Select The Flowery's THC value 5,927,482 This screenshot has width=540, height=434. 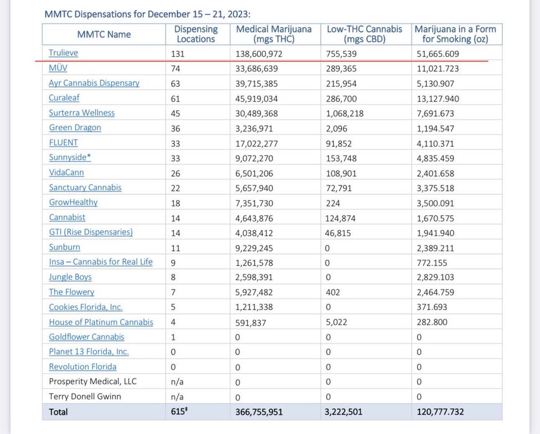254,292
